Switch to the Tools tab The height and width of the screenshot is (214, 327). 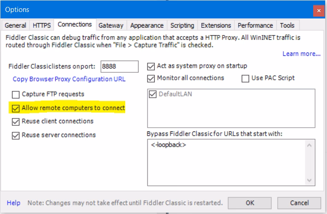point(287,25)
